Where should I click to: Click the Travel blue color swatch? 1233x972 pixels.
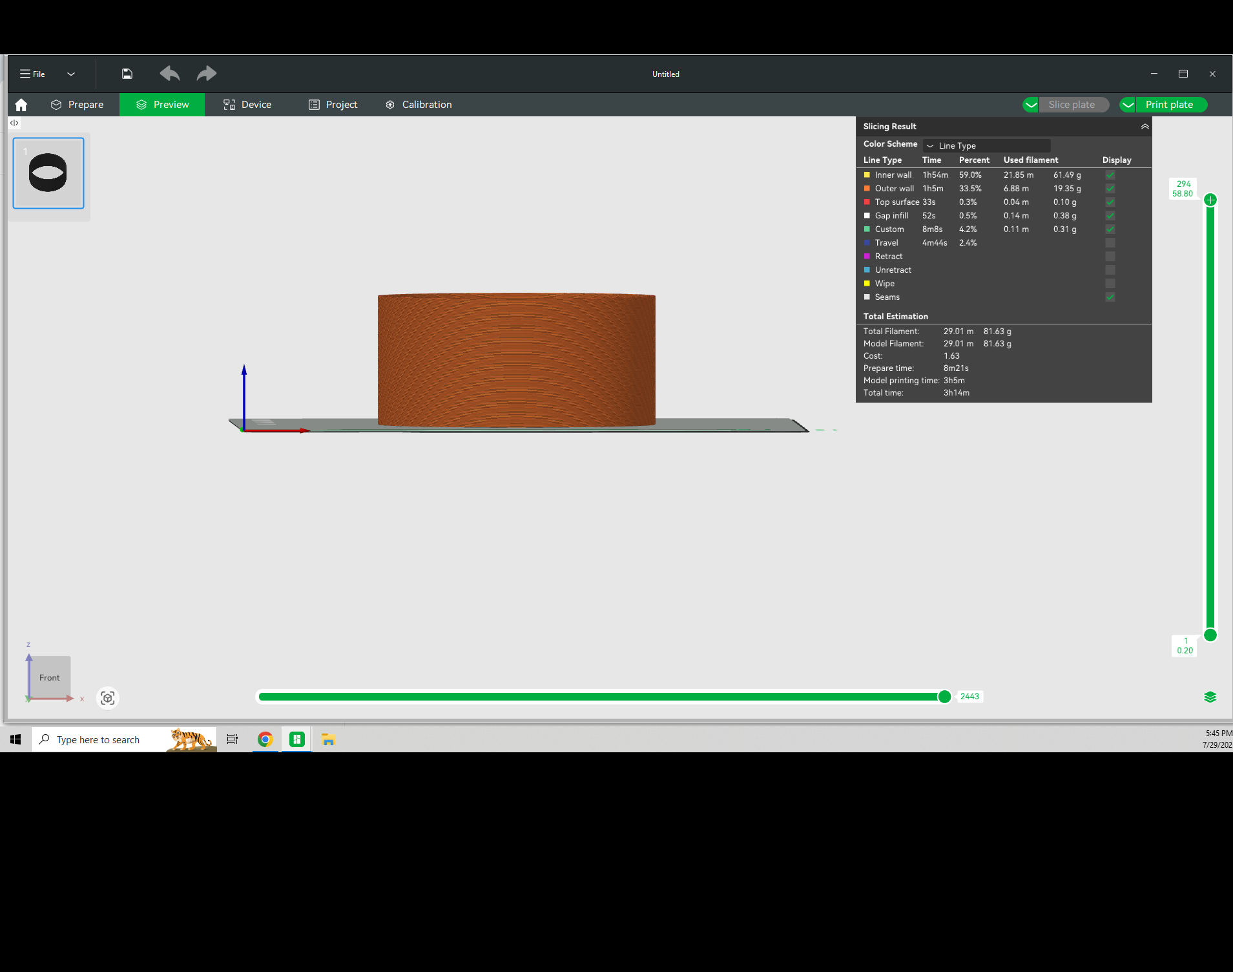[x=867, y=243]
